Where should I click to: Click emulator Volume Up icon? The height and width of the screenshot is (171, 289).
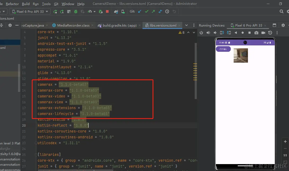click(208, 33)
